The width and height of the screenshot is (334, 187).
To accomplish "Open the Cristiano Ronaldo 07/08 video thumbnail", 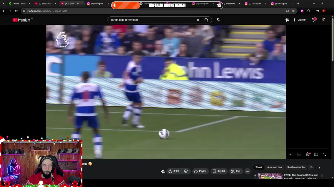I will [x=269, y=176].
